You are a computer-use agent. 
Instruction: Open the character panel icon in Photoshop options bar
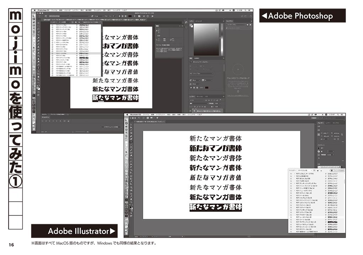[x=139, y=16]
